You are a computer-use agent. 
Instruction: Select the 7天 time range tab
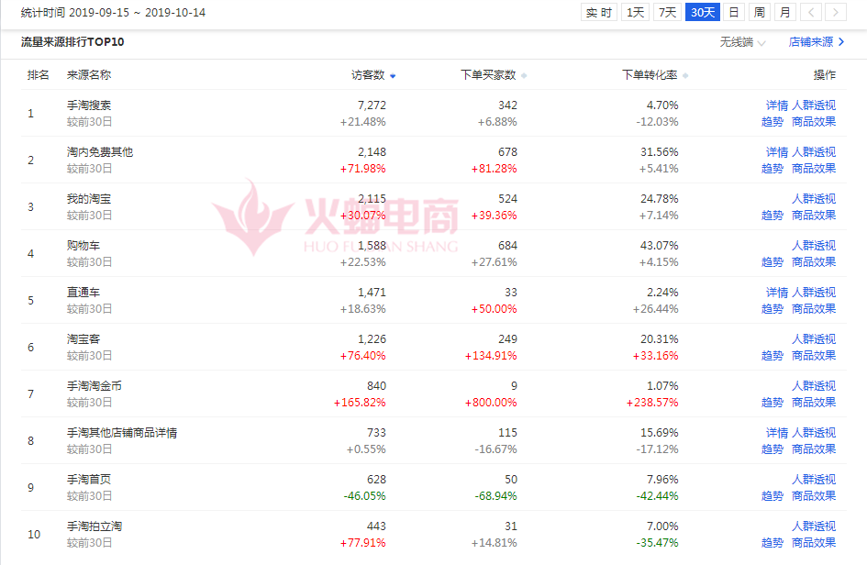tap(667, 12)
